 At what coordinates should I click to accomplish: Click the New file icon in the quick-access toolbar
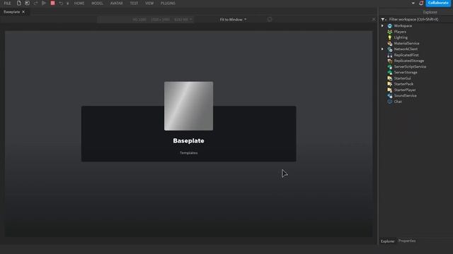click(19, 3)
